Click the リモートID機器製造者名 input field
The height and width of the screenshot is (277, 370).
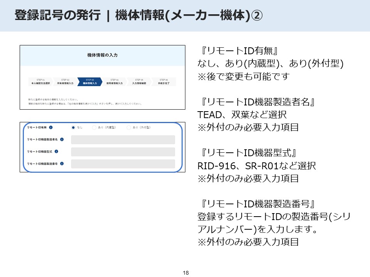[x=123, y=140]
